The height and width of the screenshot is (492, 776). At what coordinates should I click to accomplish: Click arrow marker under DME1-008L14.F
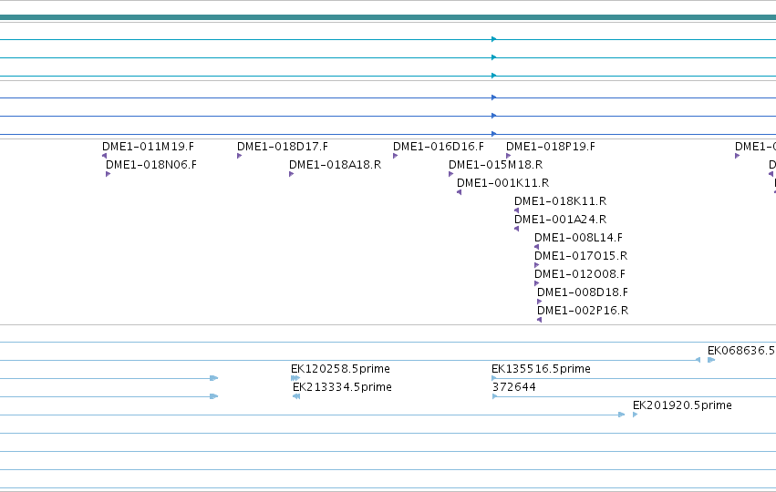tap(537, 247)
